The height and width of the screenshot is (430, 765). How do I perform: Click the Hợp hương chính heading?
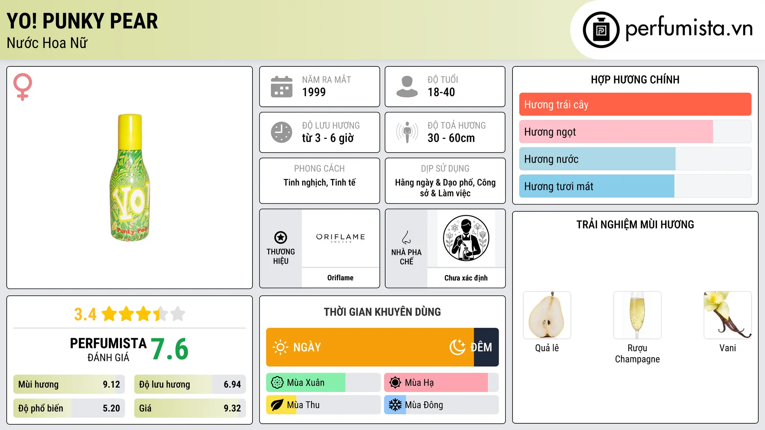point(635,80)
